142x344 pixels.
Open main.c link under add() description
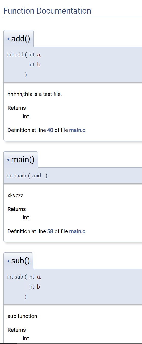77,130
